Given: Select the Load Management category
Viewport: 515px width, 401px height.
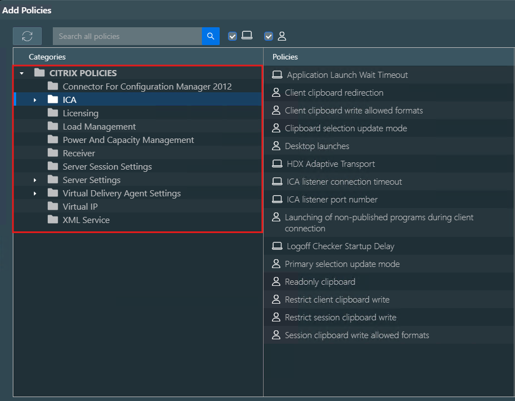Looking at the screenshot, I should click(99, 126).
